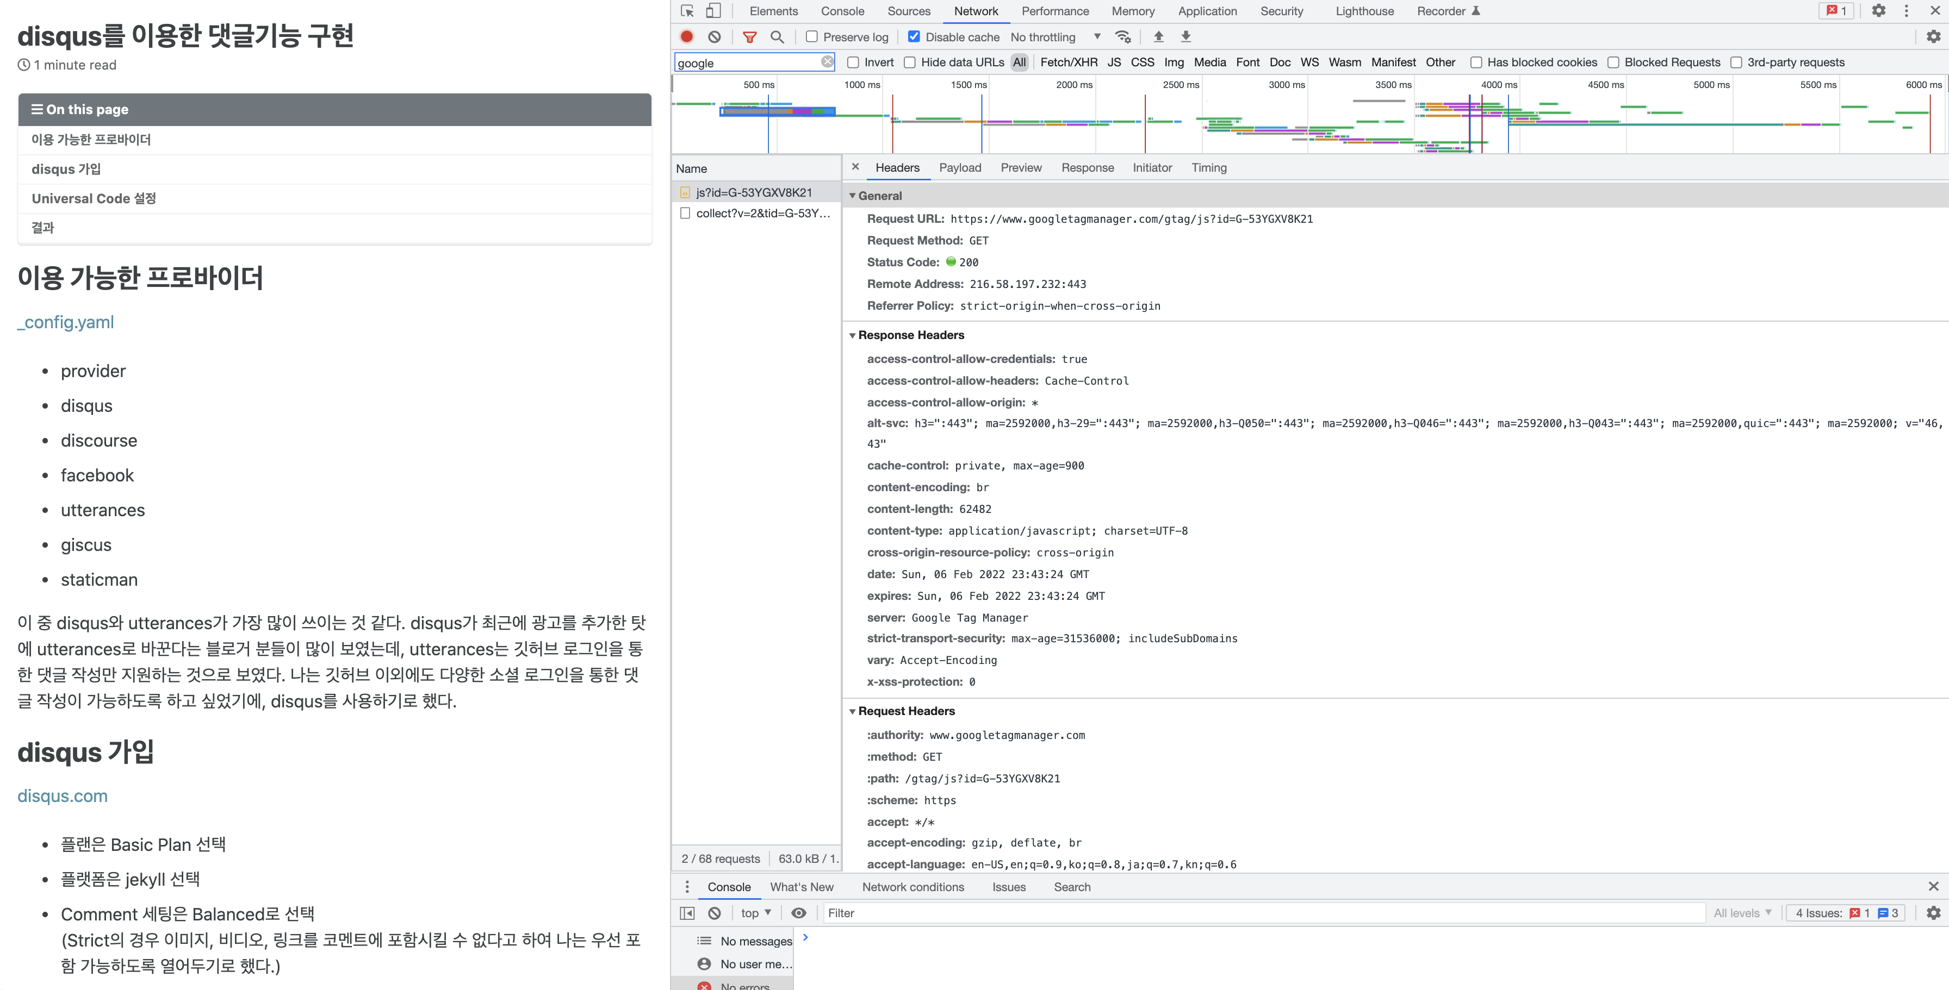Toggle the network filter funnel icon
1949x990 pixels.
[749, 36]
